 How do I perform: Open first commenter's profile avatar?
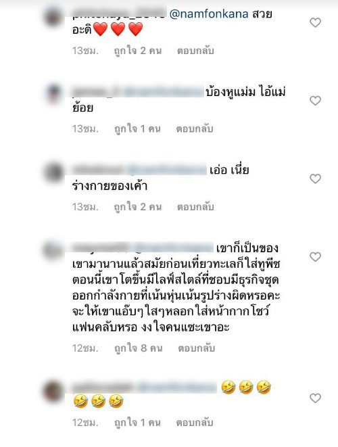(x=53, y=16)
